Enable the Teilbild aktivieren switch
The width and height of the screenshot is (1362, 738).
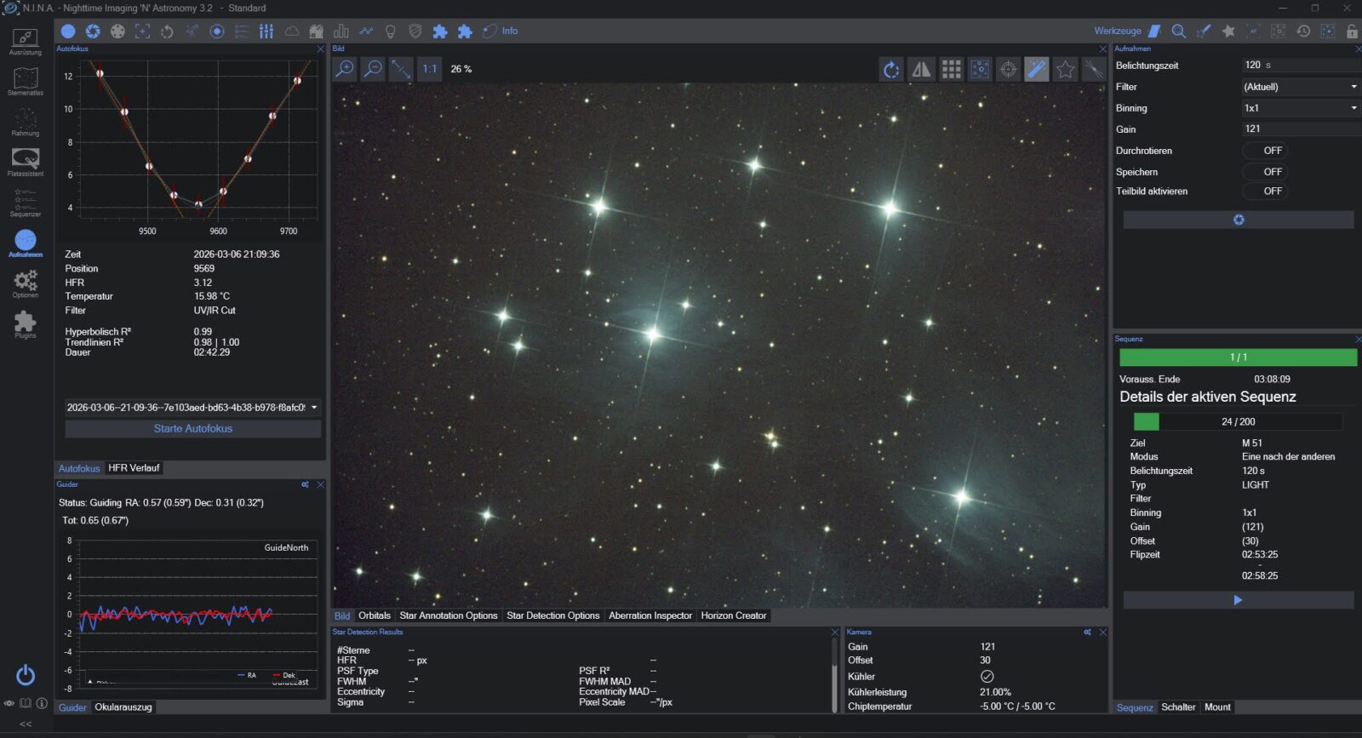tap(1265, 192)
